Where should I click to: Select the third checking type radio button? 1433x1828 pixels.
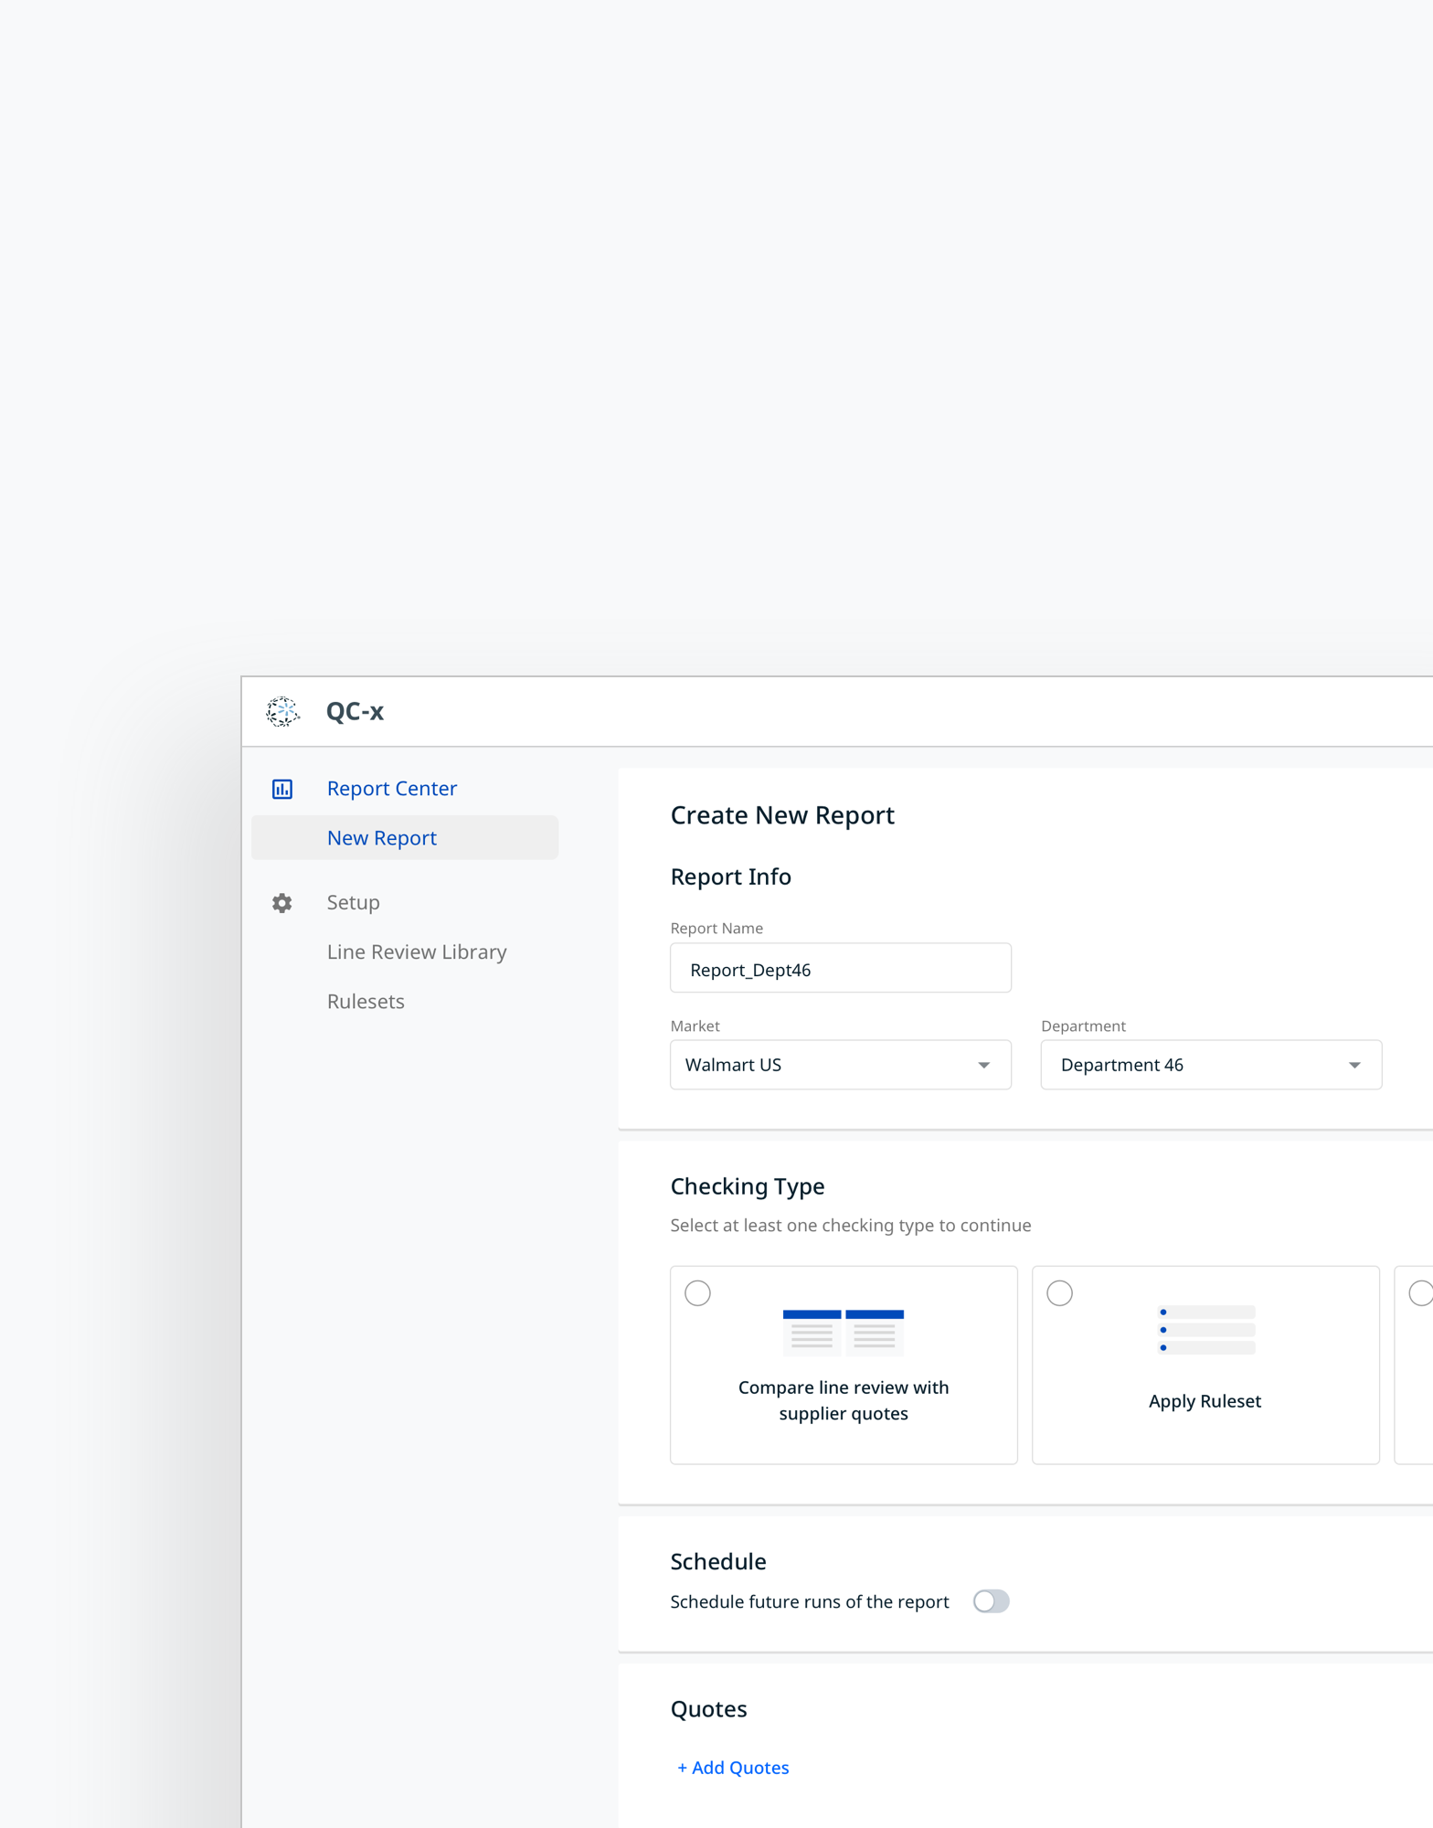tap(1420, 1293)
